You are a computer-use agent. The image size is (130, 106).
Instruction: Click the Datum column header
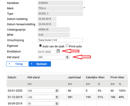pyautogui.click(x=12, y=77)
